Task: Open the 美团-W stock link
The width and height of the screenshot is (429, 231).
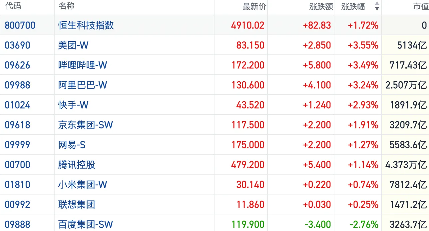Action: (73, 45)
